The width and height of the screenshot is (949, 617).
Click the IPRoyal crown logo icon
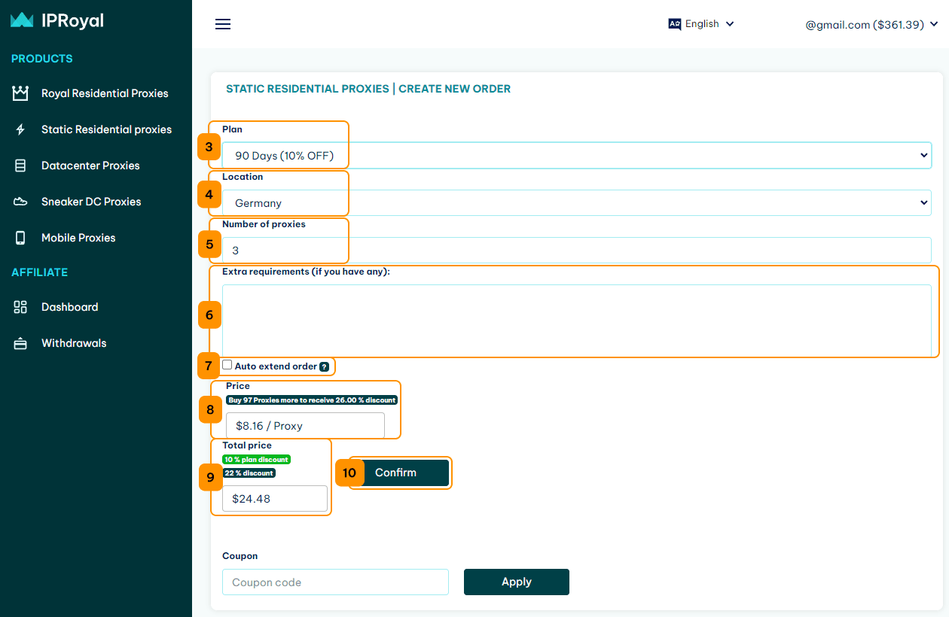[22, 20]
